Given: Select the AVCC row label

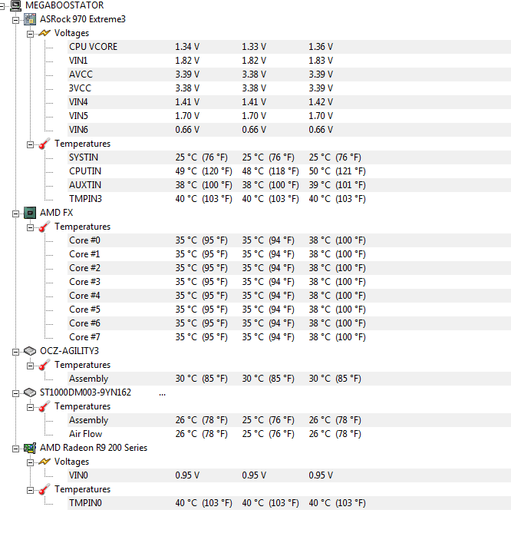Looking at the screenshot, I should [x=81, y=75].
